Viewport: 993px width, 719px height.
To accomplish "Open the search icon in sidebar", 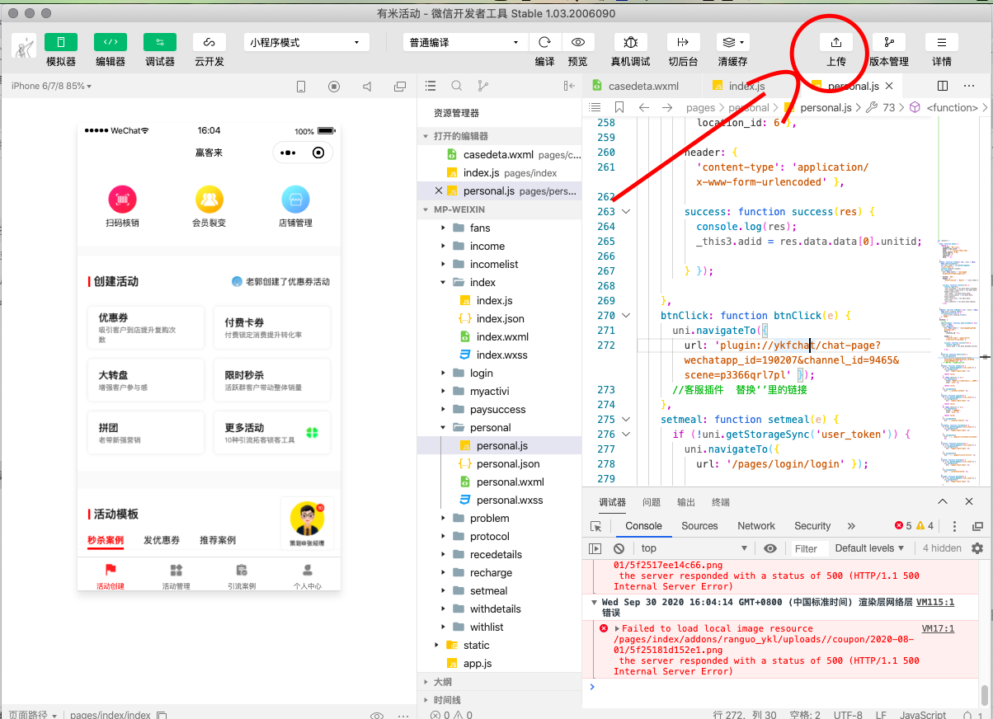I will tap(457, 86).
